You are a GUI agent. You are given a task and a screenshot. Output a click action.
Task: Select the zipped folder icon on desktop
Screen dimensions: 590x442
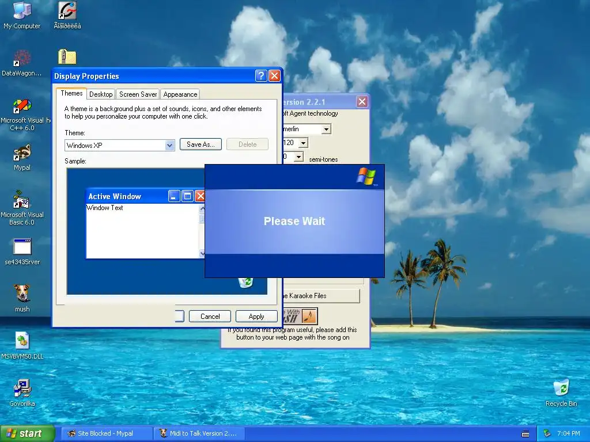(67, 57)
